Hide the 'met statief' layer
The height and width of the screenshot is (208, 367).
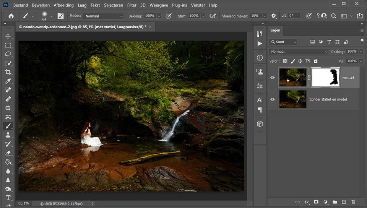pos(273,78)
